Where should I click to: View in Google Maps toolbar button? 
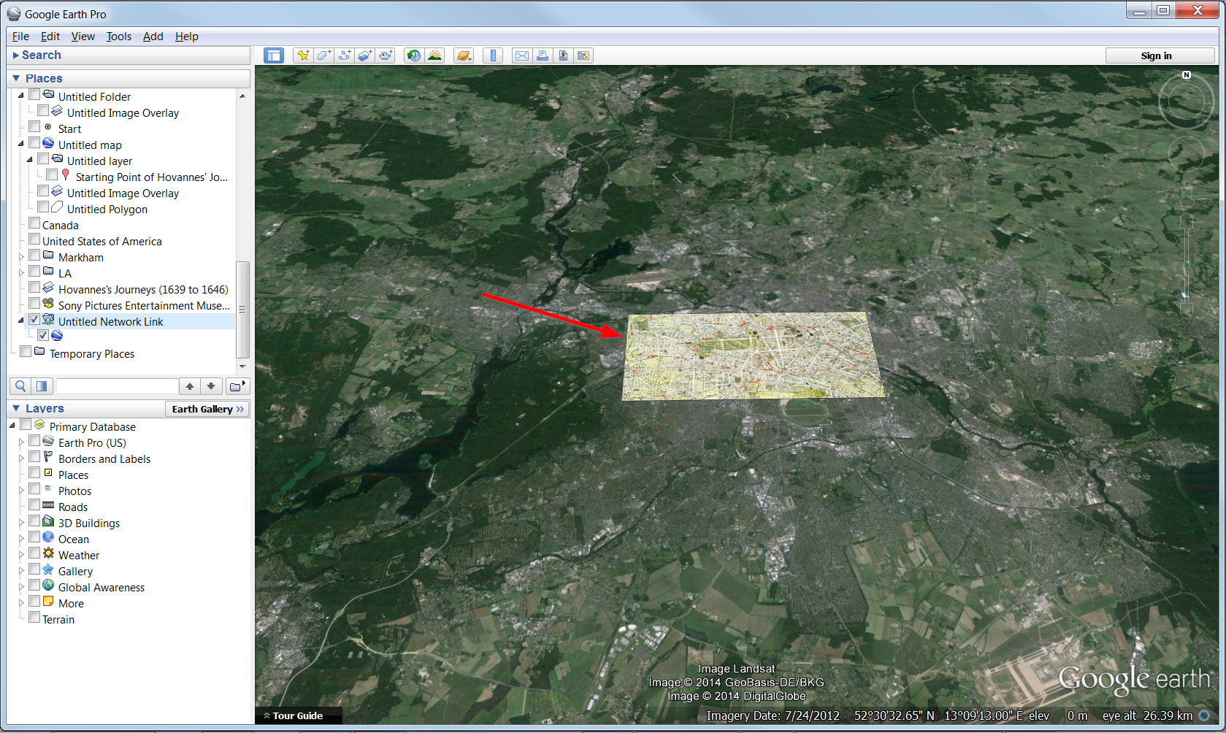pos(583,55)
